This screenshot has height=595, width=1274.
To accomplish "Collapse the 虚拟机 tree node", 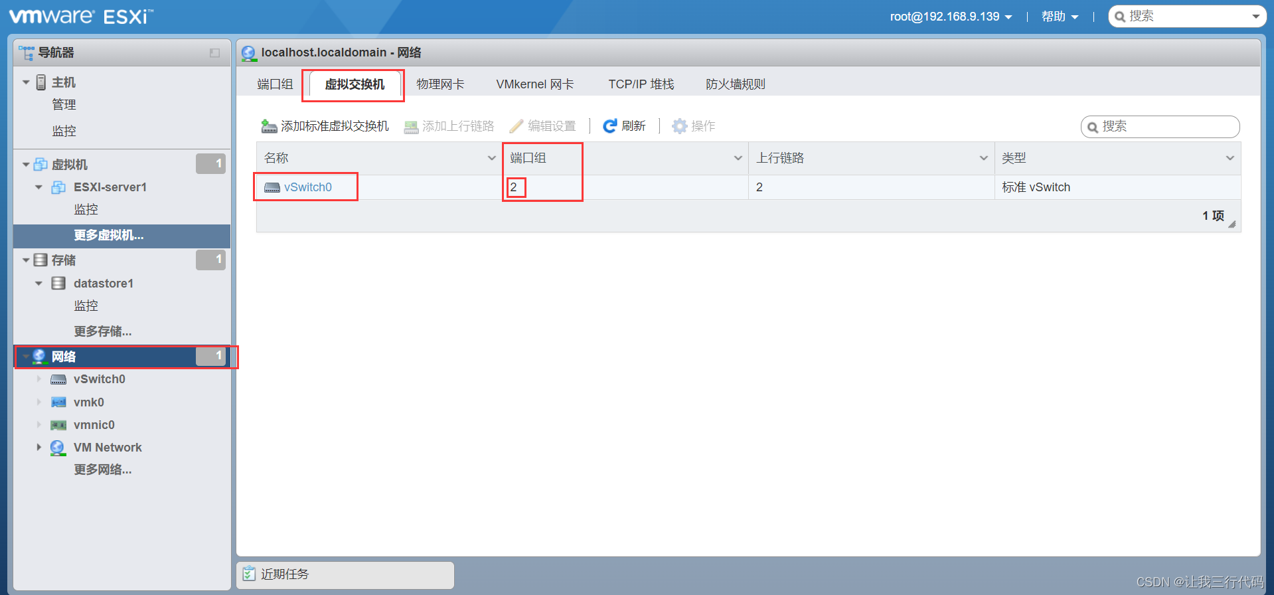I will pyautogui.click(x=26, y=164).
